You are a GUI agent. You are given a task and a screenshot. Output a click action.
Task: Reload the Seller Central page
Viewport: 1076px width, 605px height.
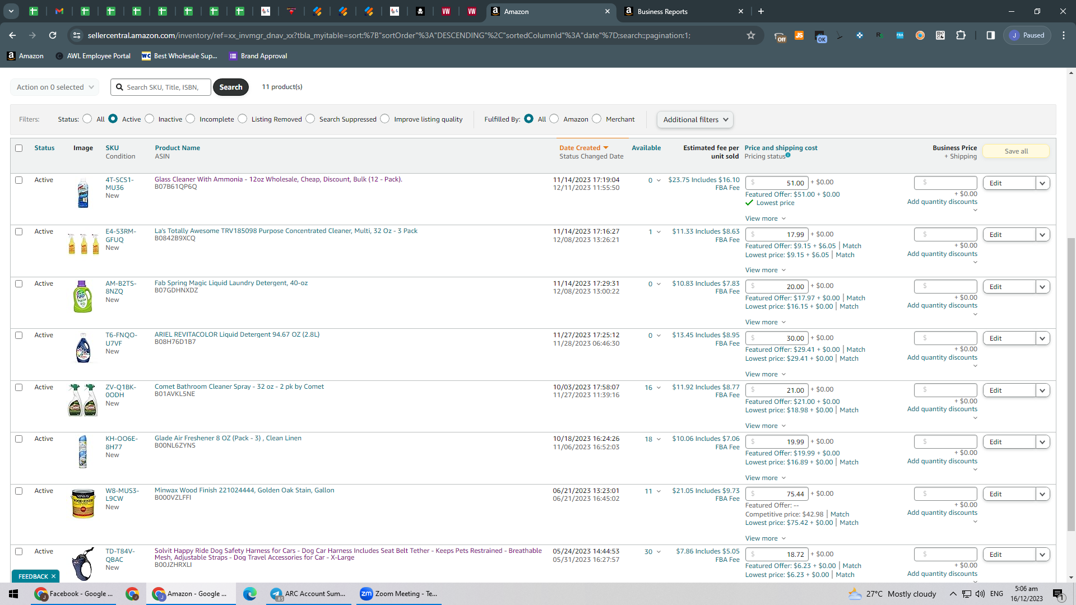[x=53, y=35]
